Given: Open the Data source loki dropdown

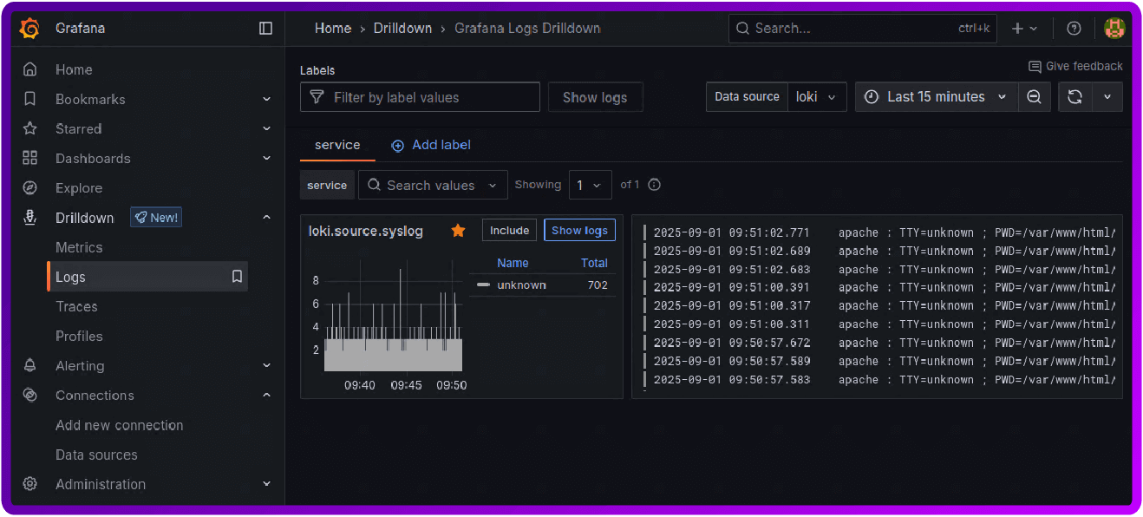Looking at the screenshot, I should pos(816,96).
